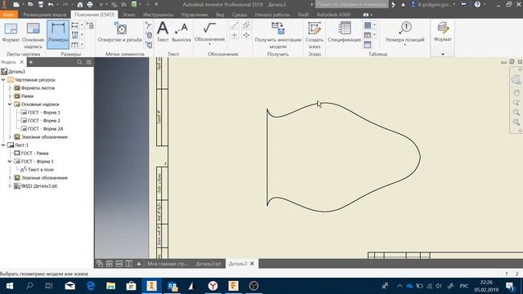Click Получить аннотации модели
The width and height of the screenshot is (523, 294).
tap(278, 35)
